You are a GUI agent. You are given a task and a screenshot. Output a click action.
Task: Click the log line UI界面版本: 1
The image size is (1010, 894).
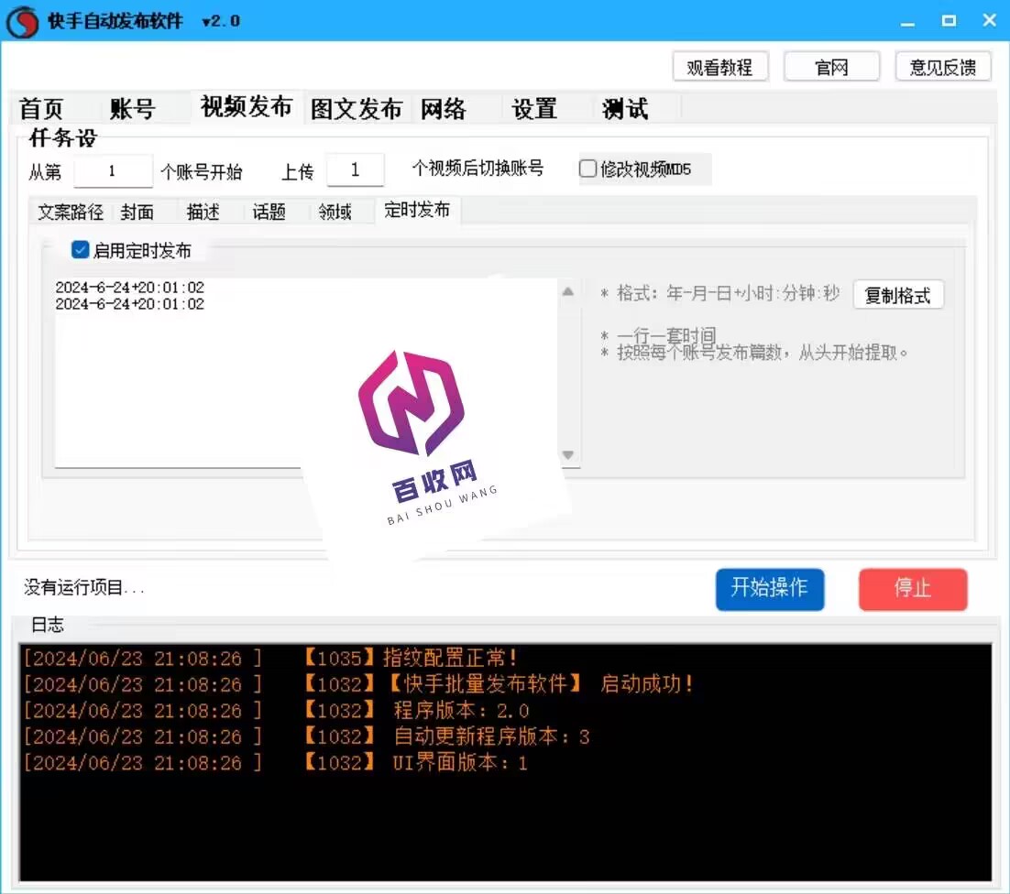click(x=276, y=763)
